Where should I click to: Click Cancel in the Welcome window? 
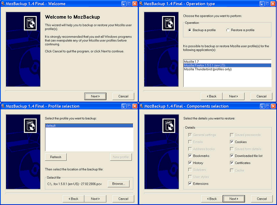[123, 96]
